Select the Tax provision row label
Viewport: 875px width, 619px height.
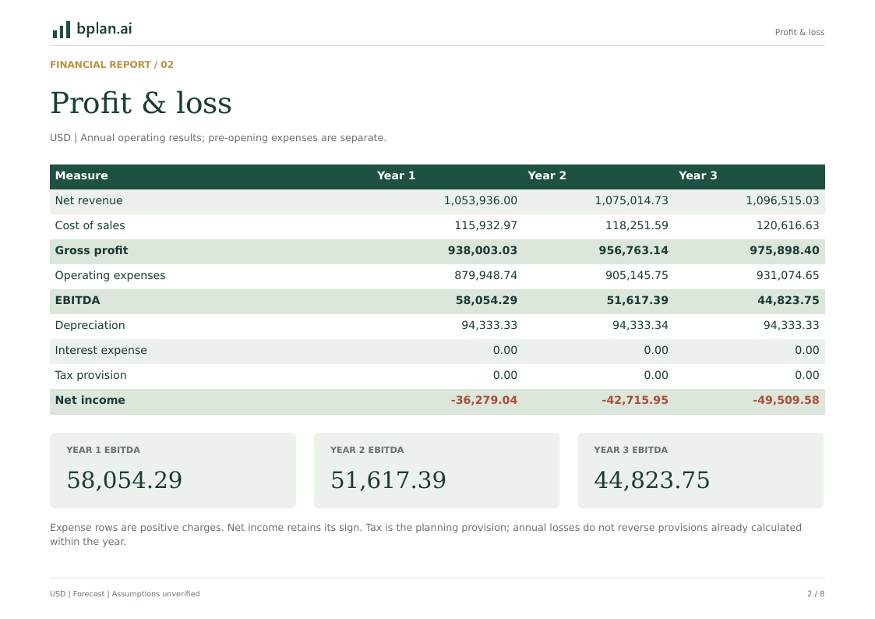pyautogui.click(x=90, y=375)
